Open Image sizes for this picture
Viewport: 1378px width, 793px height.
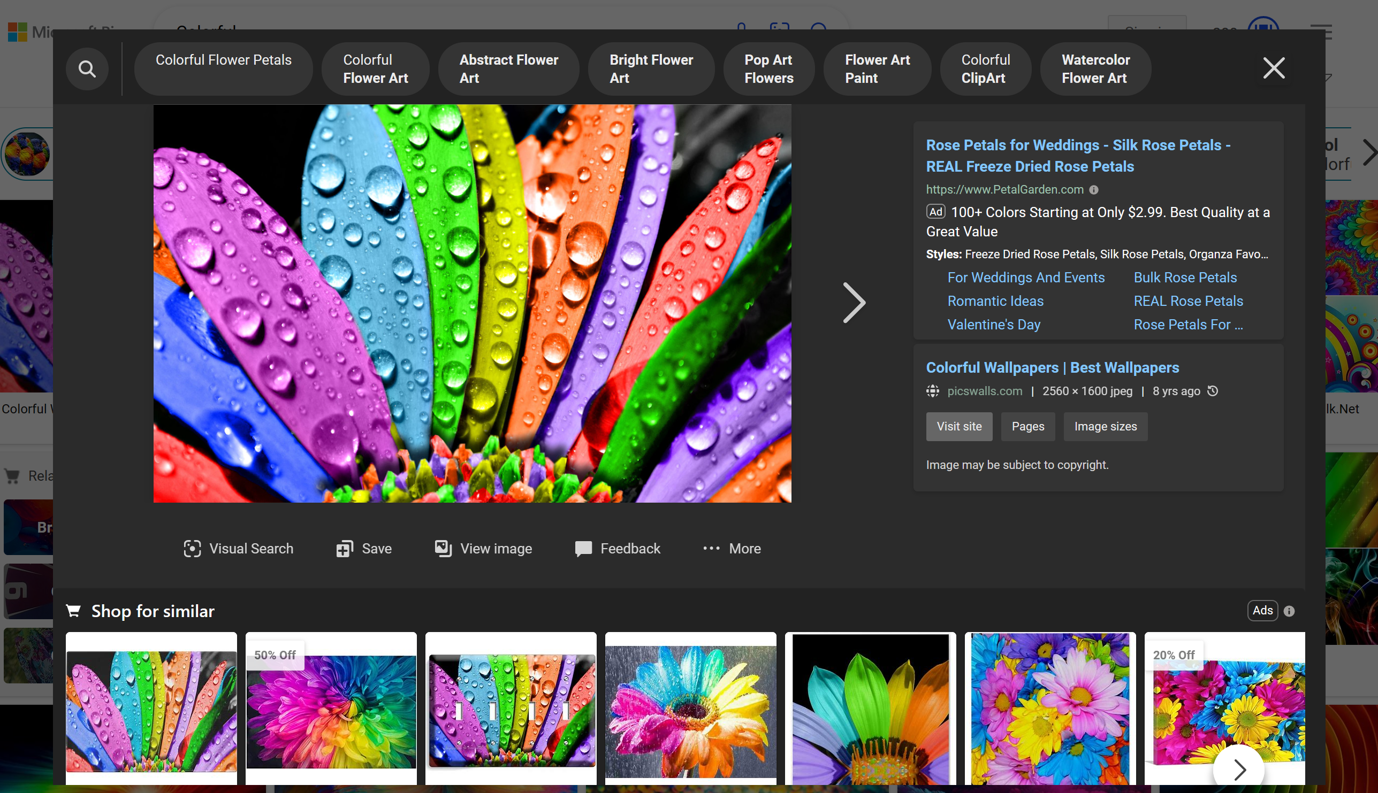[1105, 427]
